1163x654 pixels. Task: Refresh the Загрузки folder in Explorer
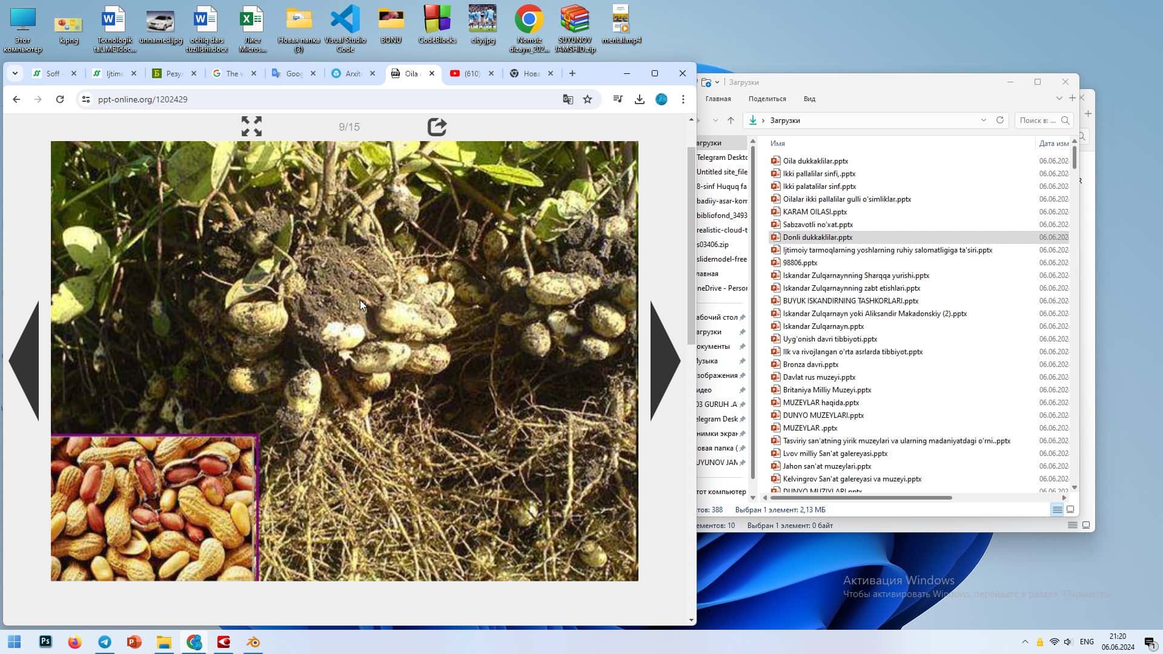tap(1000, 120)
